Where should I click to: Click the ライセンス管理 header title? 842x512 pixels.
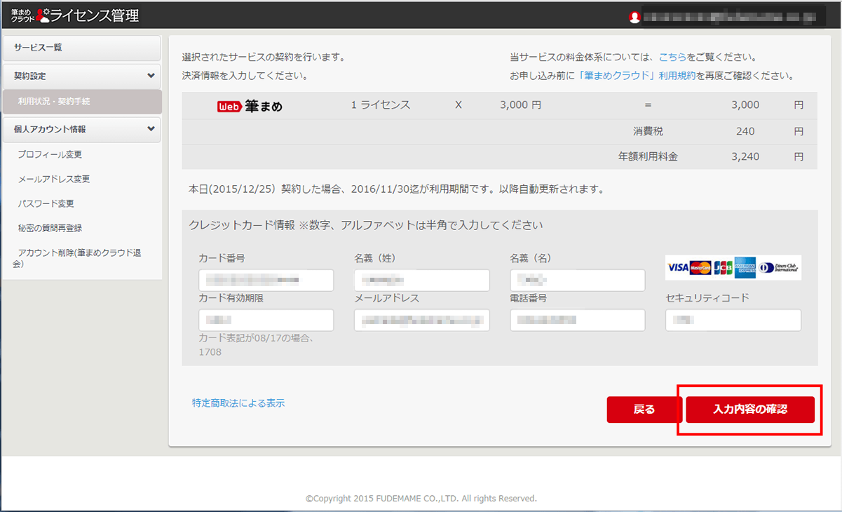pyautogui.click(x=95, y=15)
